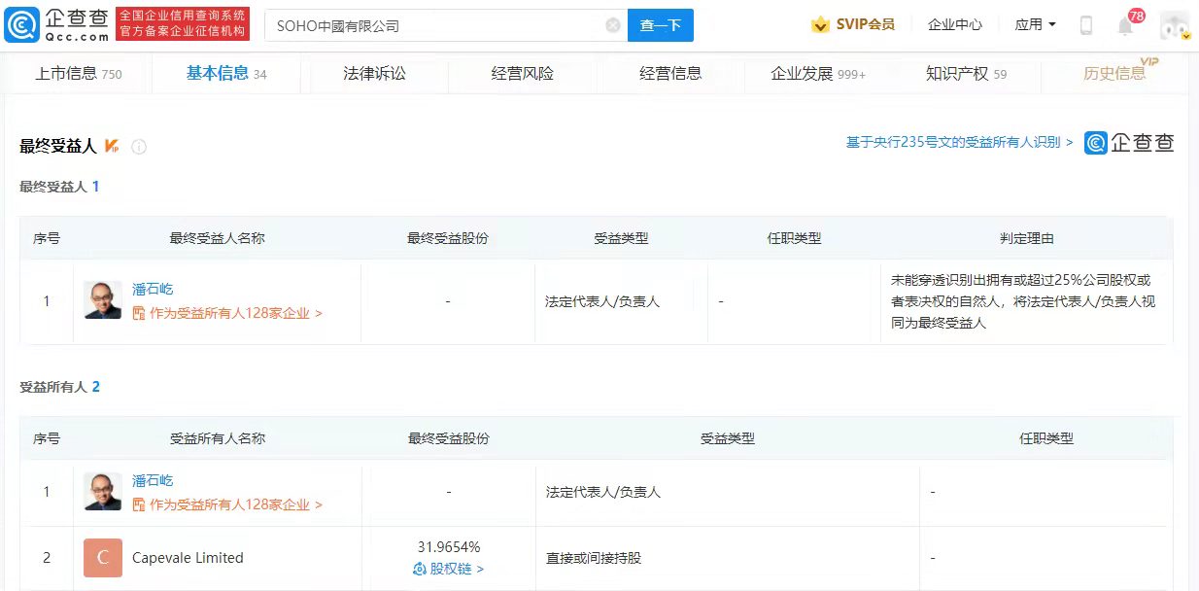
Task: Switch to the 历史信息 VIP tab
Action: click(1115, 73)
